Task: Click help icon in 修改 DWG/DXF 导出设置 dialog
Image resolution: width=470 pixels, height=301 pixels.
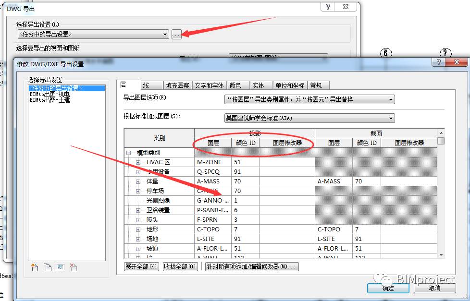Action: tap(439, 62)
